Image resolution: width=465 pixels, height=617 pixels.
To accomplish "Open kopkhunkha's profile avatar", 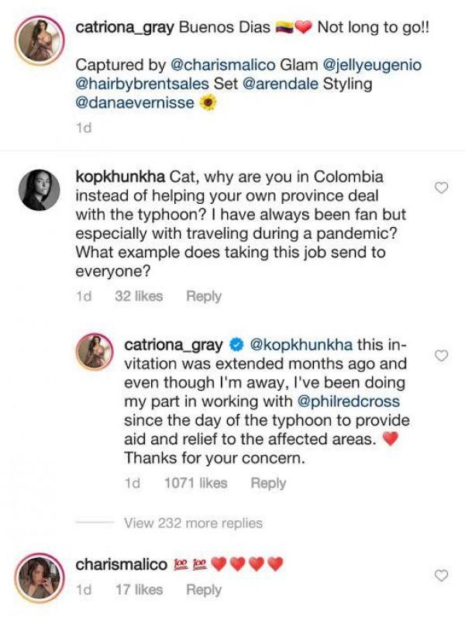I will click(x=40, y=190).
